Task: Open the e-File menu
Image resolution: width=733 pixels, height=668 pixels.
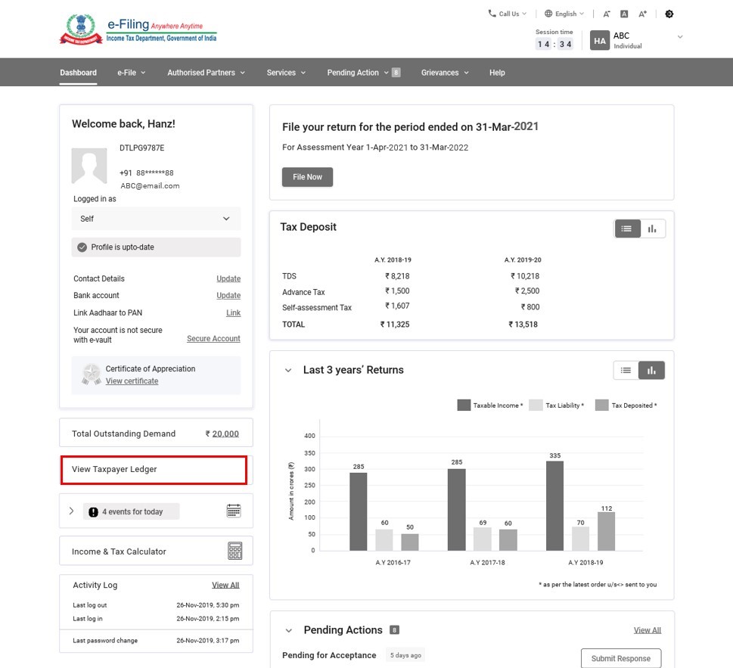Action: click(131, 73)
